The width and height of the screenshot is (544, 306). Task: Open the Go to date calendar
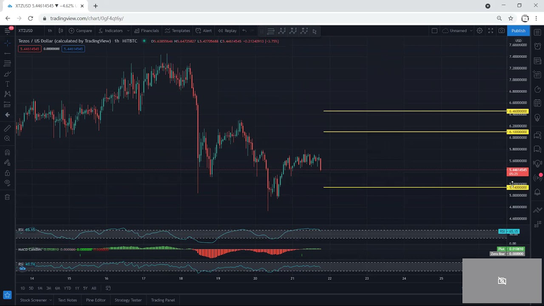coord(108,288)
